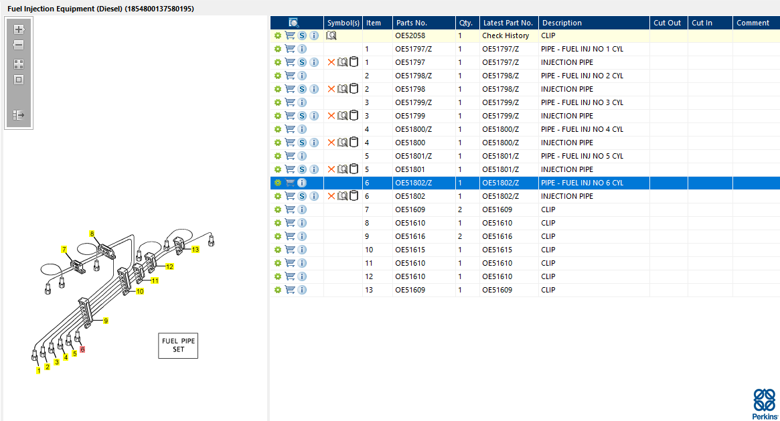This screenshot has width=780, height=421.
Task: Click the cylinder symbol on OE51800 row
Action: pos(354,143)
